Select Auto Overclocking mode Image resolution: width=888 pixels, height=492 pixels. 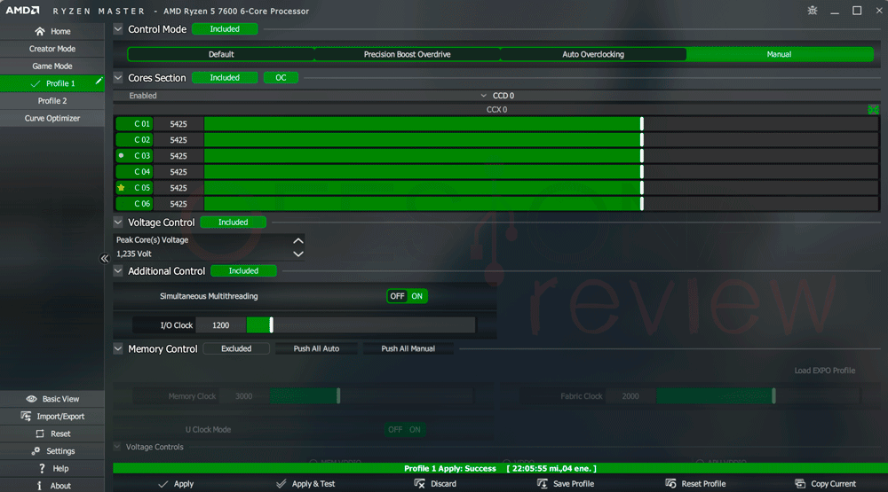(x=593, y=54)
